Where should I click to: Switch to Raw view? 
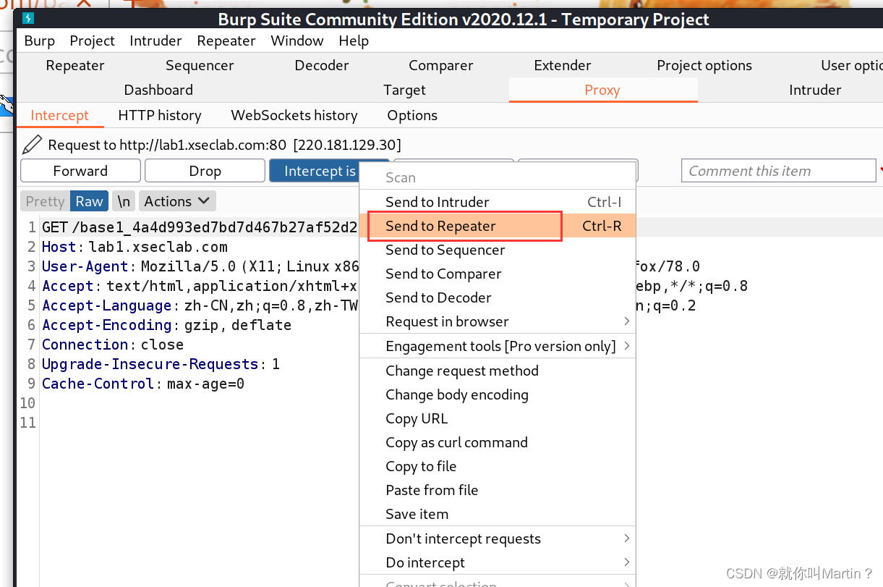[x=90, y=201]
